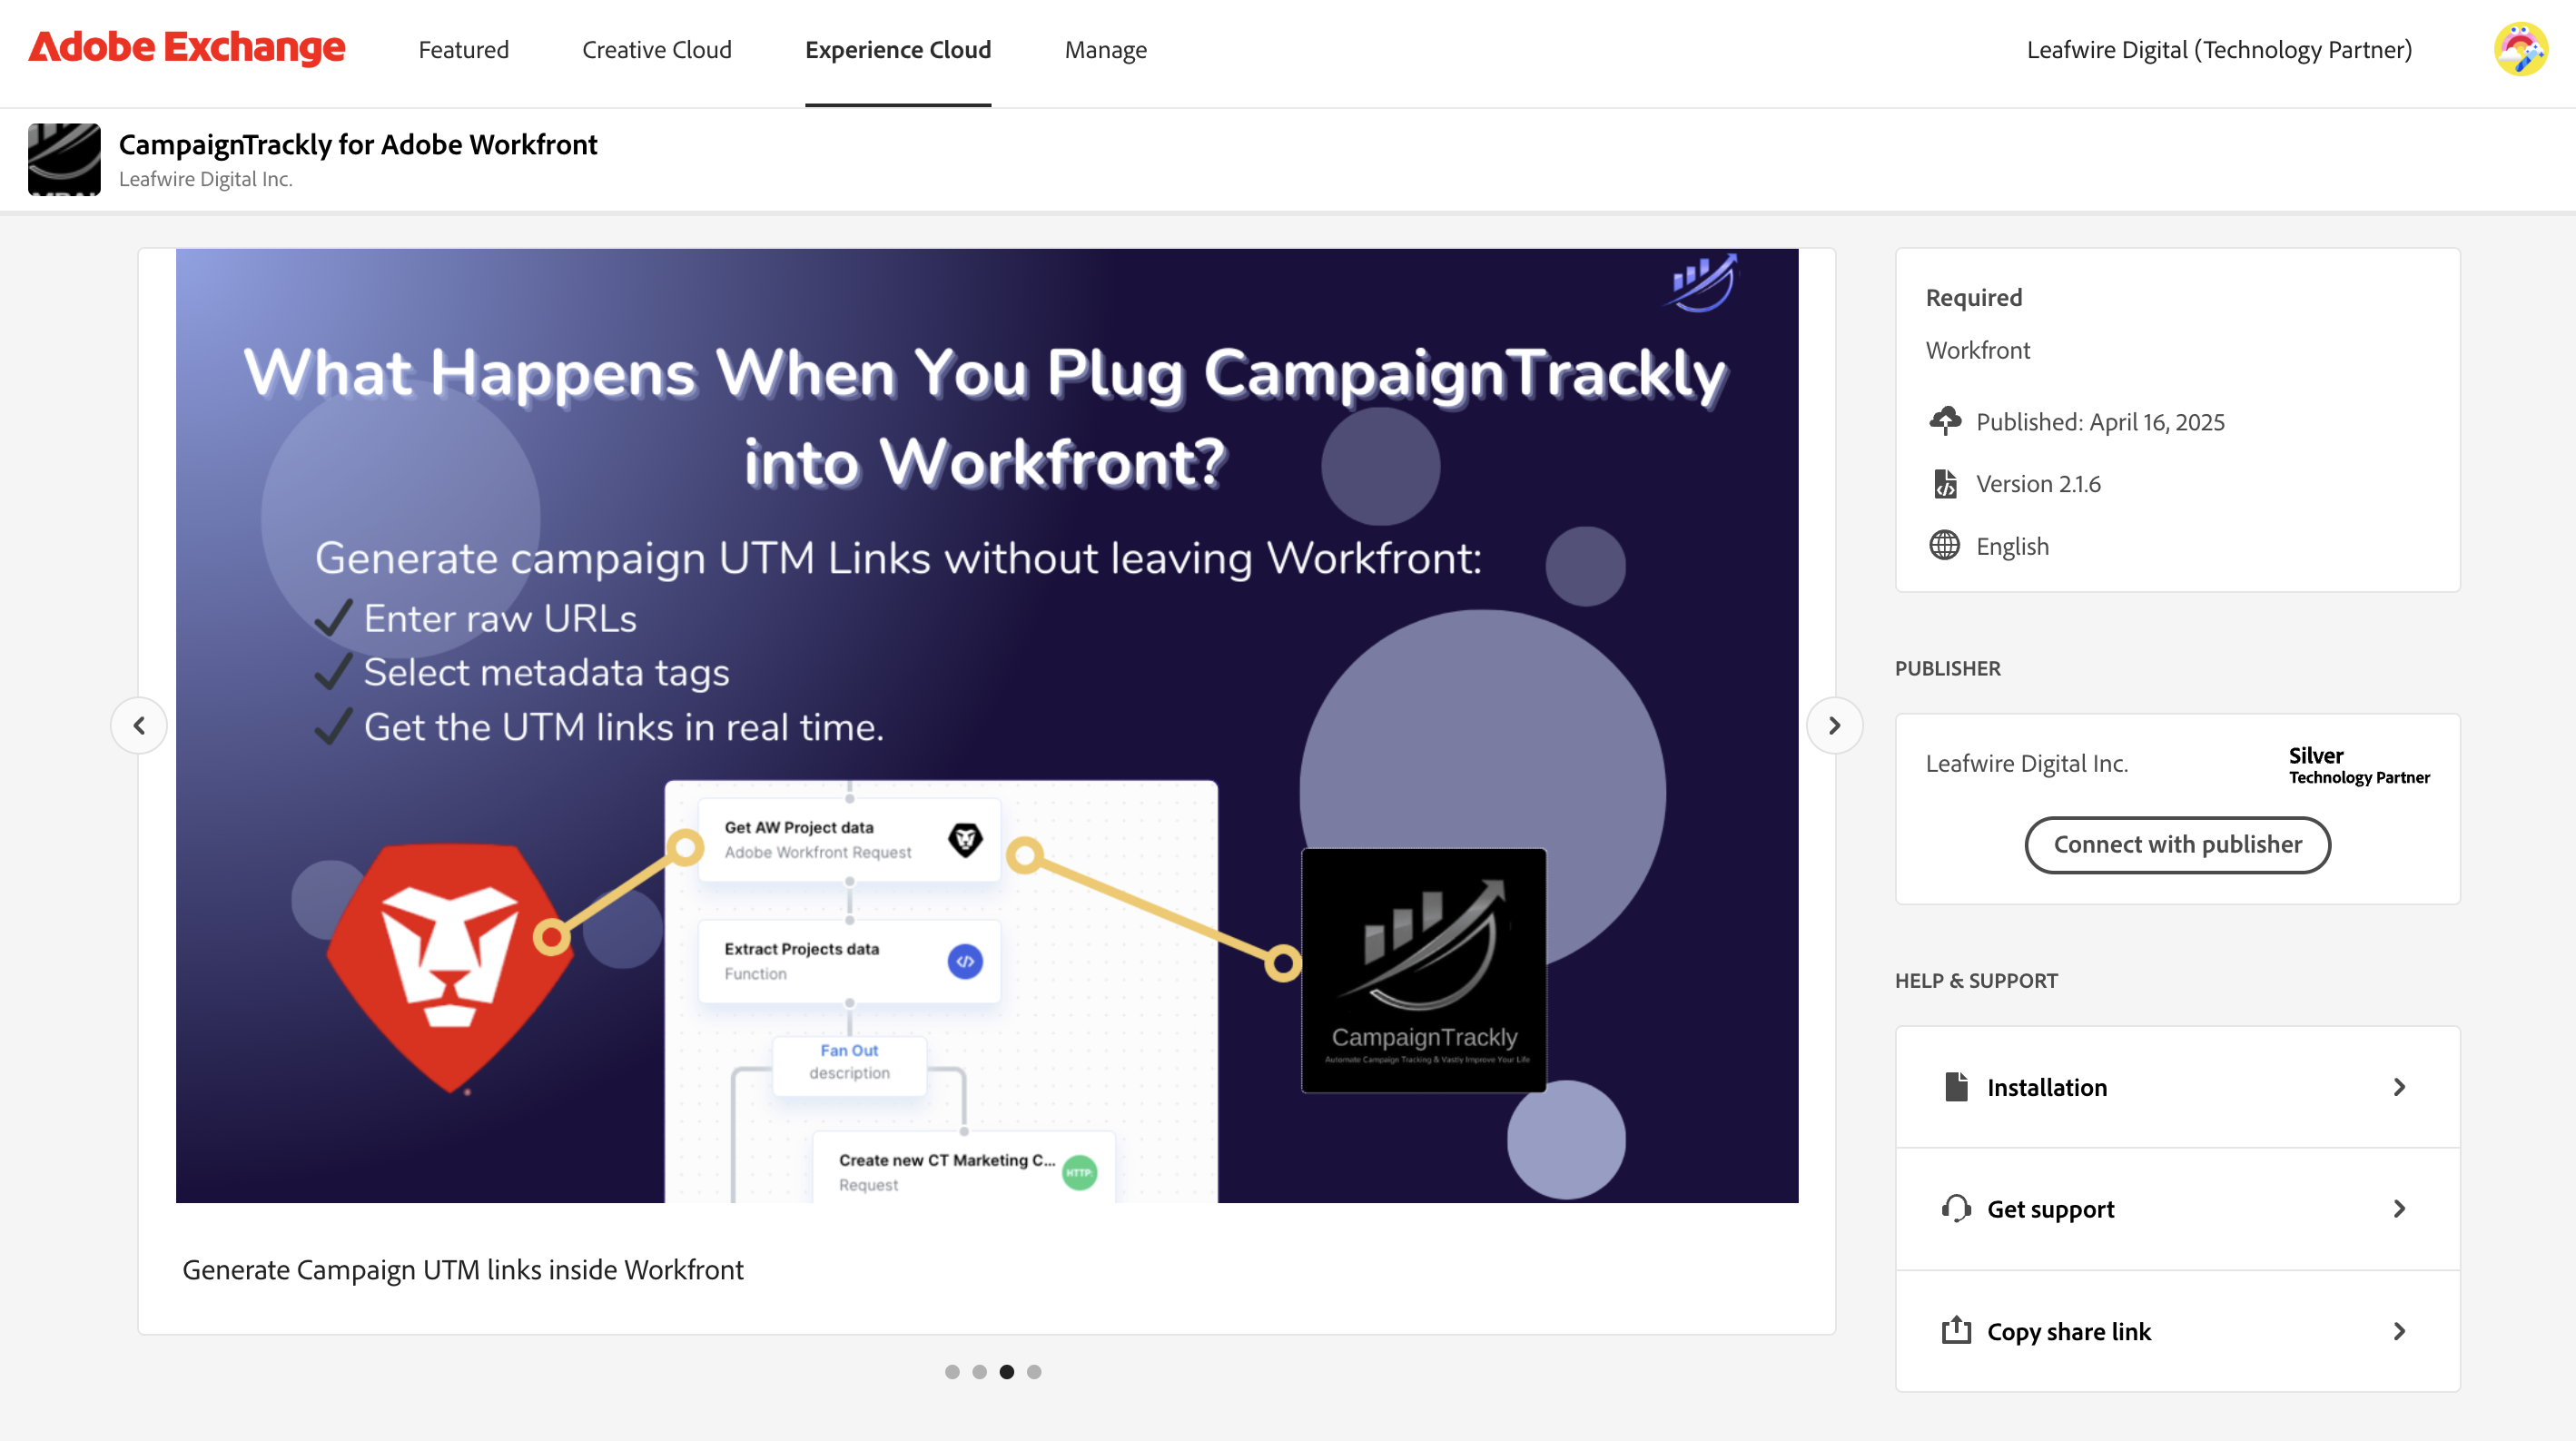Click the small chart logo atop slide
This screenshot has height=1441, width=2576.
pyautogui.click(x=1703, y=283)
